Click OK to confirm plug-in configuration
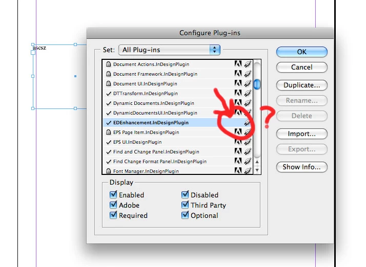The height and width of the screenshot is (267, 366). tap(302, 52)
